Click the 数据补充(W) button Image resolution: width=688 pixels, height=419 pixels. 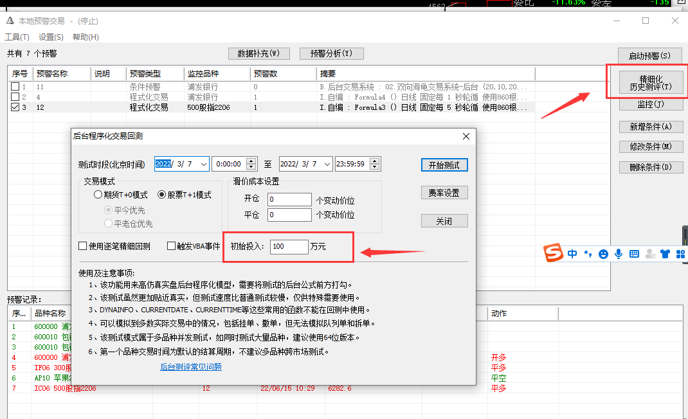coord(259,53)
